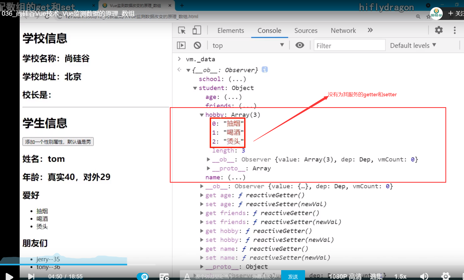464x280 pixels.
Task: Open the 尚硅谷 uploader avatar
Action: 436,13
